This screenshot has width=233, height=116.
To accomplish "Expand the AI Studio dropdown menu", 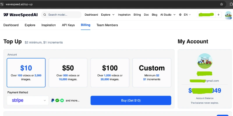I will (x=168, y=15).
